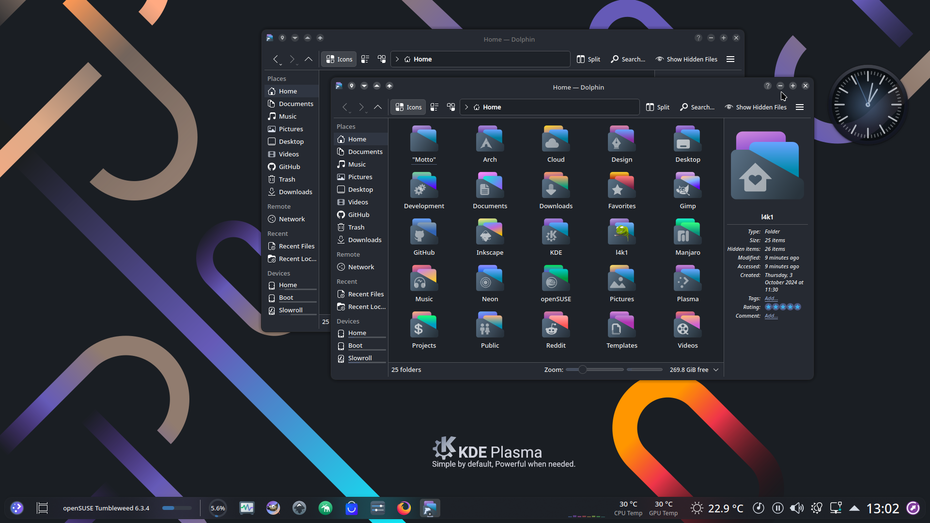Launch Firefox from the taskbar
The image size is (930, 523).
(x=403, y=508)
